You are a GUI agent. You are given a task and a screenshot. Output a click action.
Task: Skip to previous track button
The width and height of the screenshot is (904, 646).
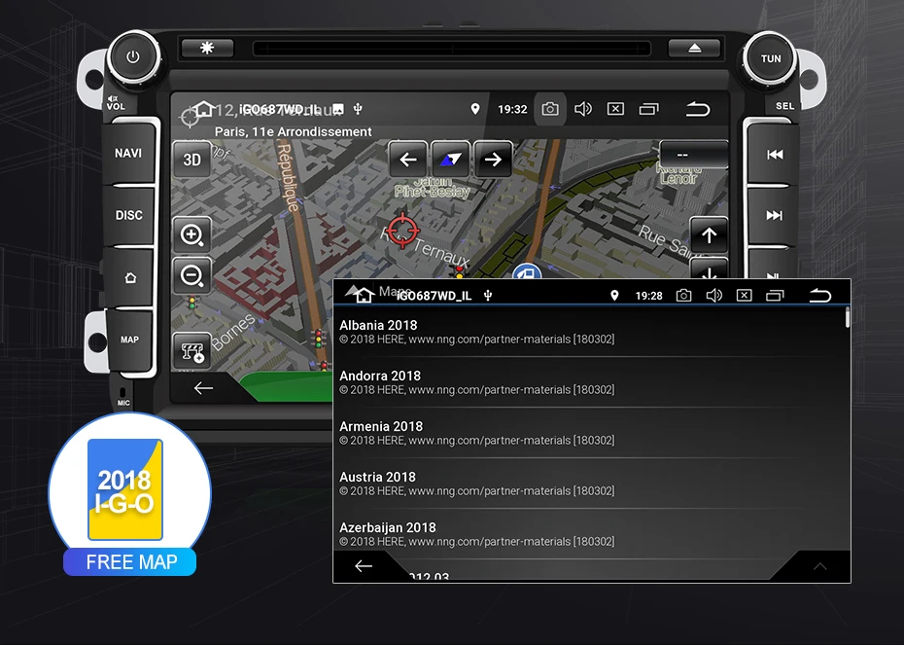775,154
